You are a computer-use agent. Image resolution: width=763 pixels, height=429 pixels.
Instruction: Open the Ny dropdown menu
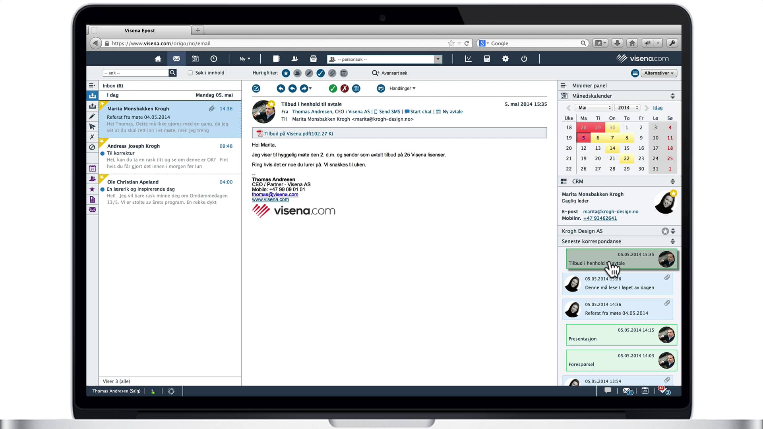(245, 59)
